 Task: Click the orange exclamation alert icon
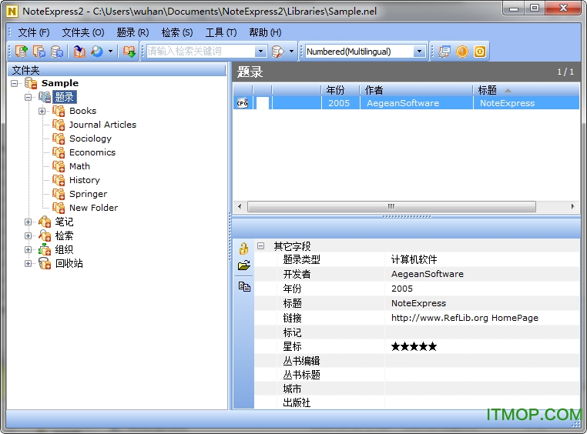point(462,52)
